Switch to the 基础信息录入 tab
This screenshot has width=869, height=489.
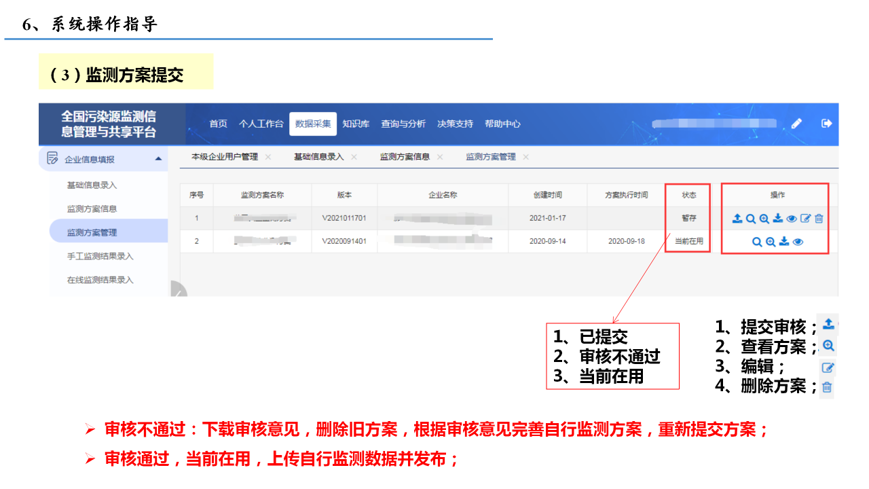pos(318,157)
